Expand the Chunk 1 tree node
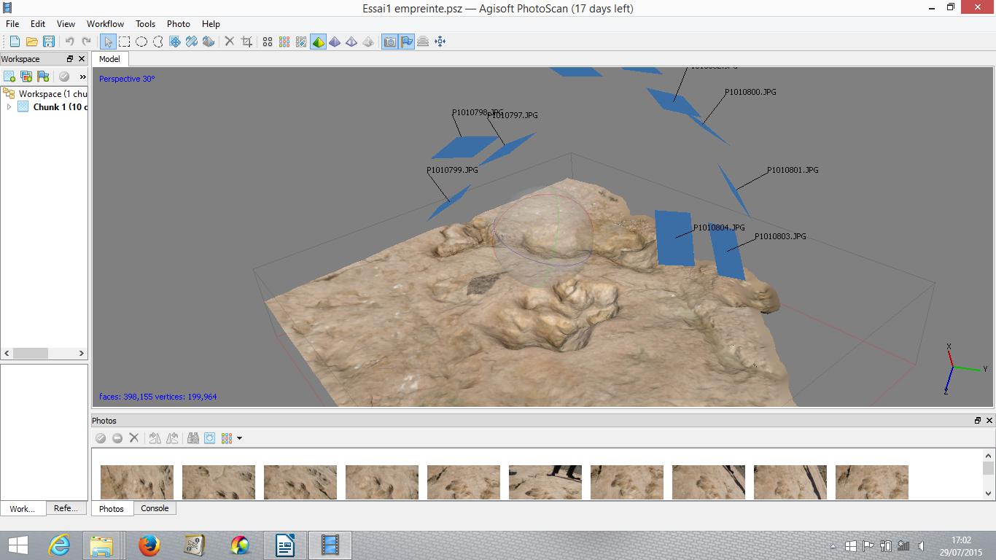This screenshot has width=996, height=560. 9,106
